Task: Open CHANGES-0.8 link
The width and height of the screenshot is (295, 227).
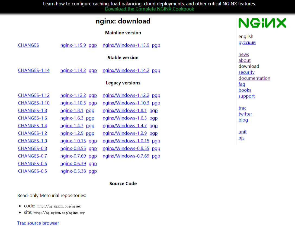Action: (x=32, y=148)
